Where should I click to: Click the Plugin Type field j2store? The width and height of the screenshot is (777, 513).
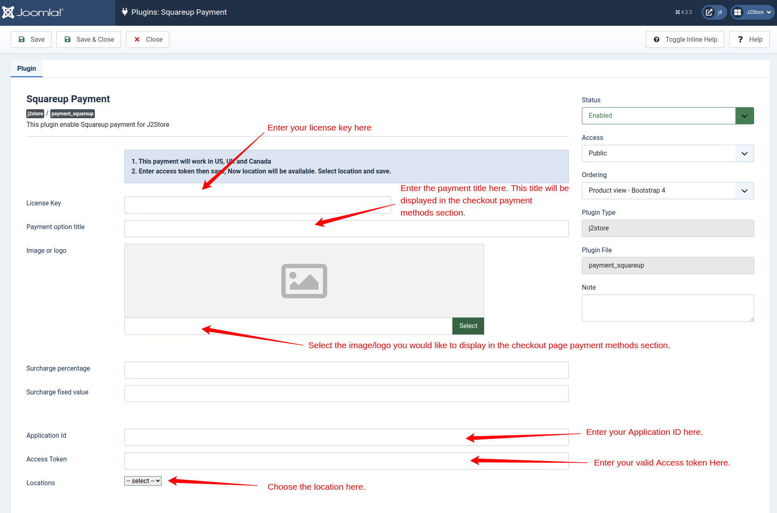pos(668,228)
